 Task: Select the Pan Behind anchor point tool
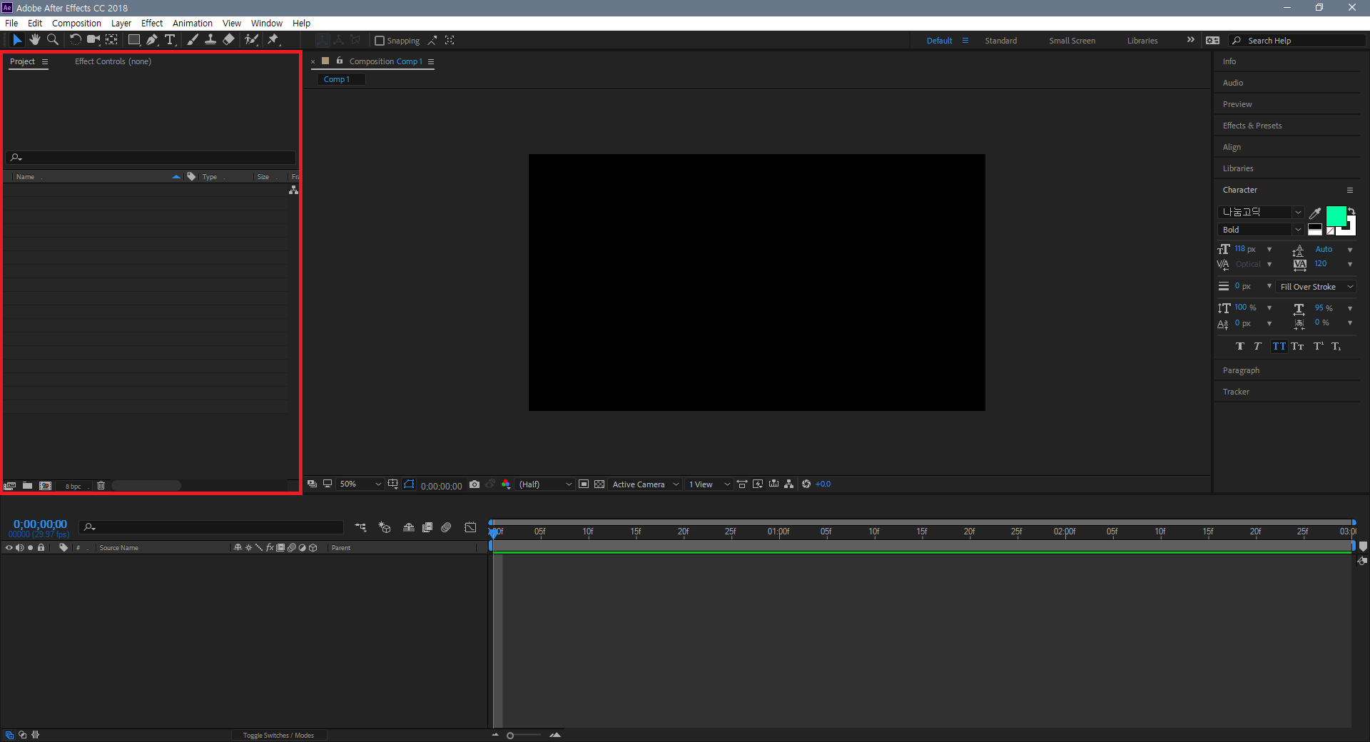[112, 40]
